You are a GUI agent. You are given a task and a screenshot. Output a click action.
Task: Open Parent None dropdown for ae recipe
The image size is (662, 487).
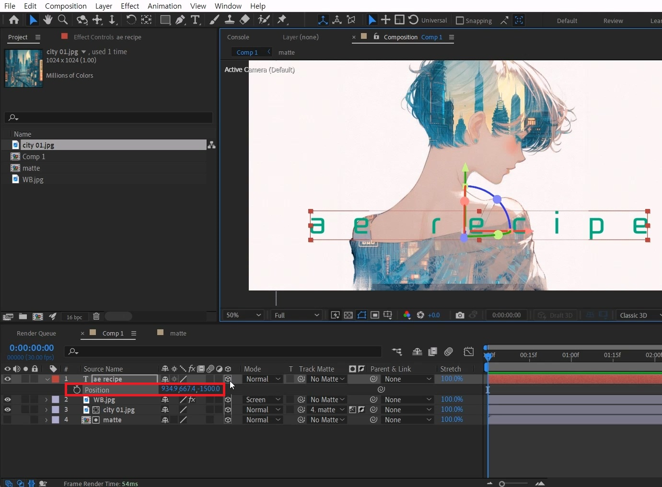point(408,379)
